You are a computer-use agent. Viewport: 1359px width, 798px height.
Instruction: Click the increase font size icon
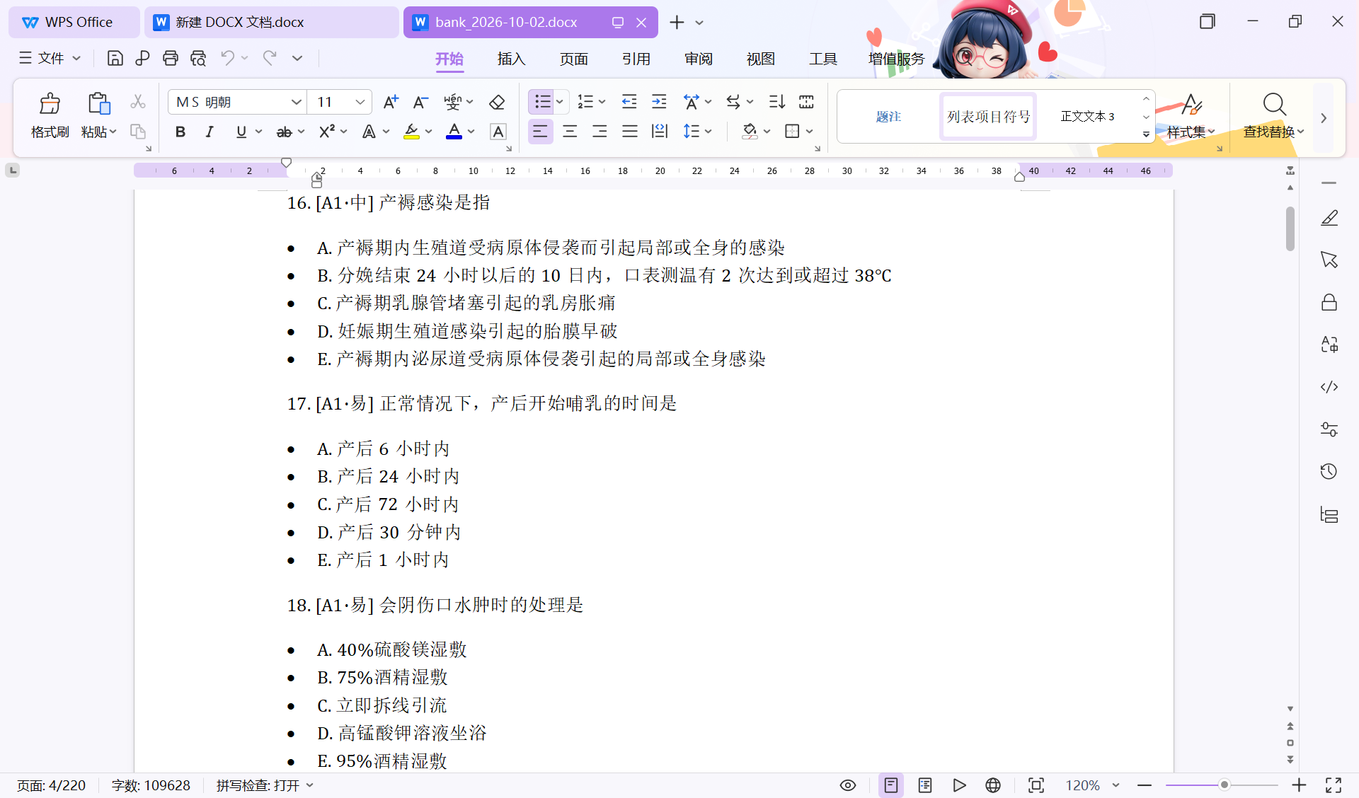[391, 103]
